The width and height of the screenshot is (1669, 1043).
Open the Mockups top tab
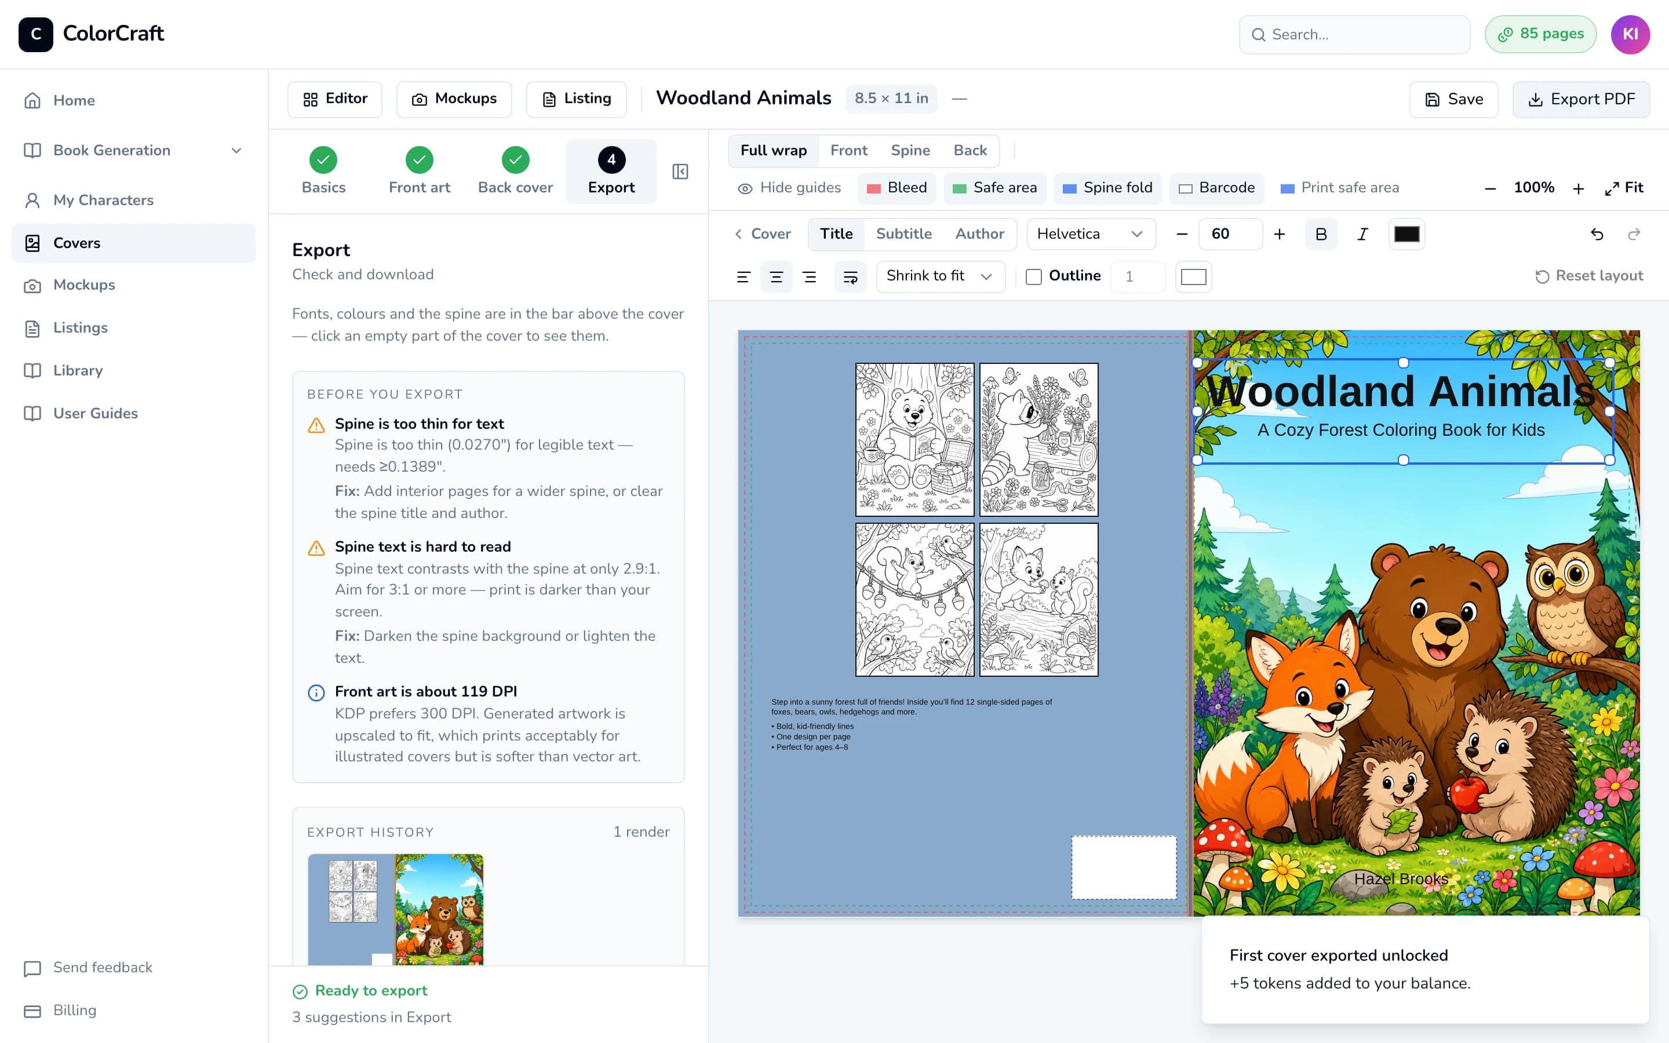454,99
